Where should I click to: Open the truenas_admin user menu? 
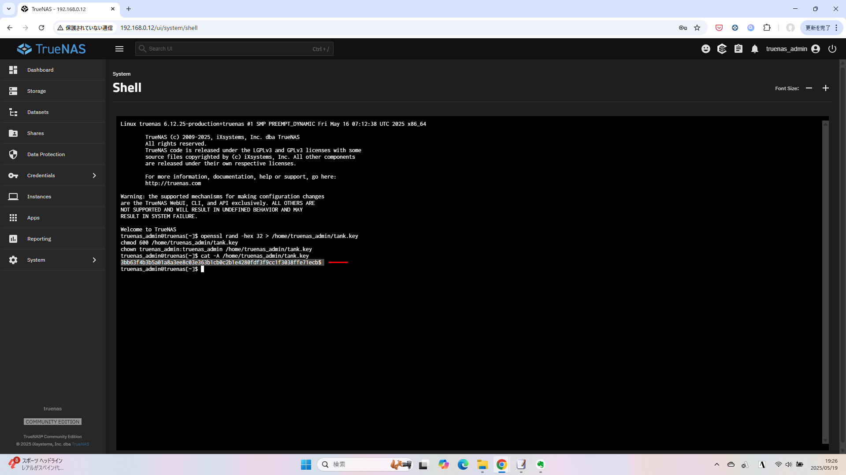point(793,49)
